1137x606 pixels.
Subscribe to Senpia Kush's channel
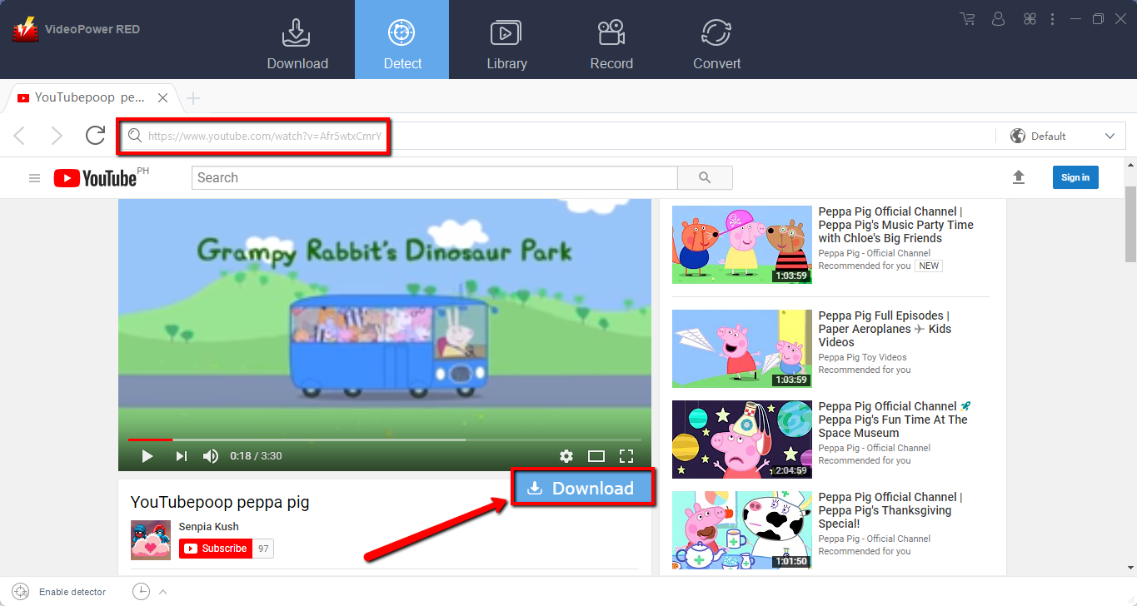point(216,549)
